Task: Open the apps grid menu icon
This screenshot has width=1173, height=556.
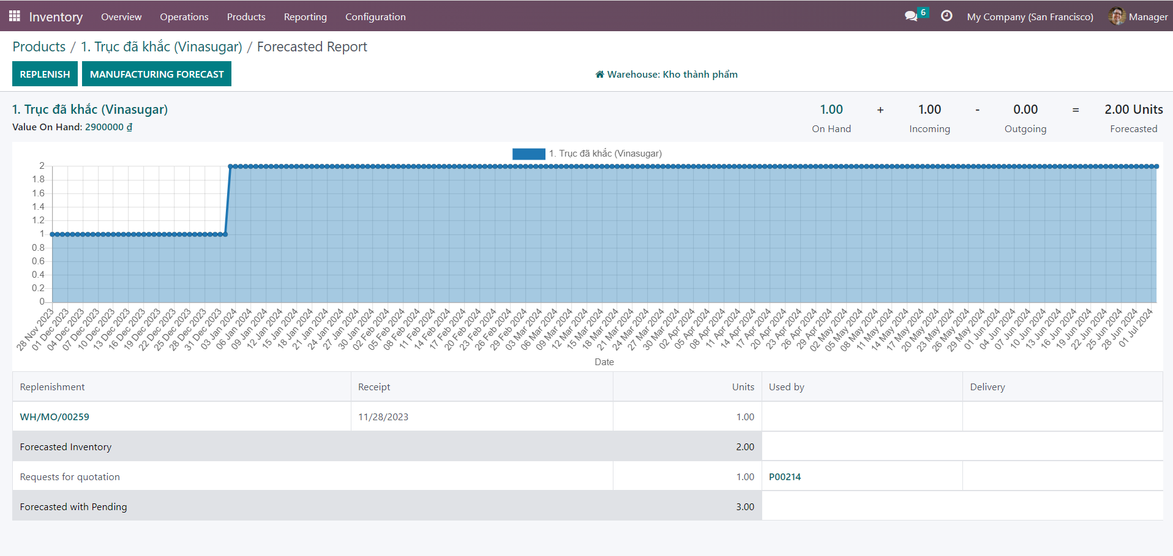Action: coord(15,17)
